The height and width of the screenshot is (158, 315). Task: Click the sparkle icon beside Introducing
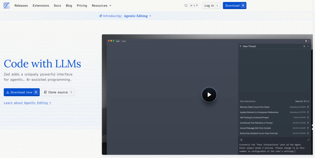[101, 16]
